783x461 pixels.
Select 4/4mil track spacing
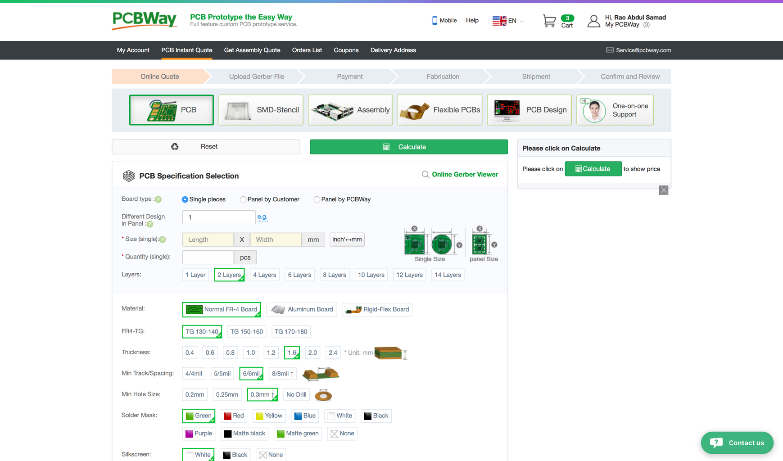[x=194, y=374]
